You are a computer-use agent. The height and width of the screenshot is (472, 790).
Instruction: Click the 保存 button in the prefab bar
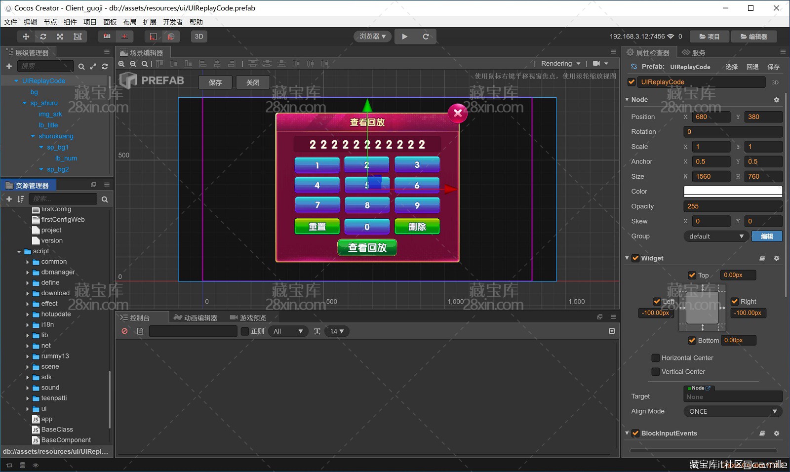pos(215,82)
